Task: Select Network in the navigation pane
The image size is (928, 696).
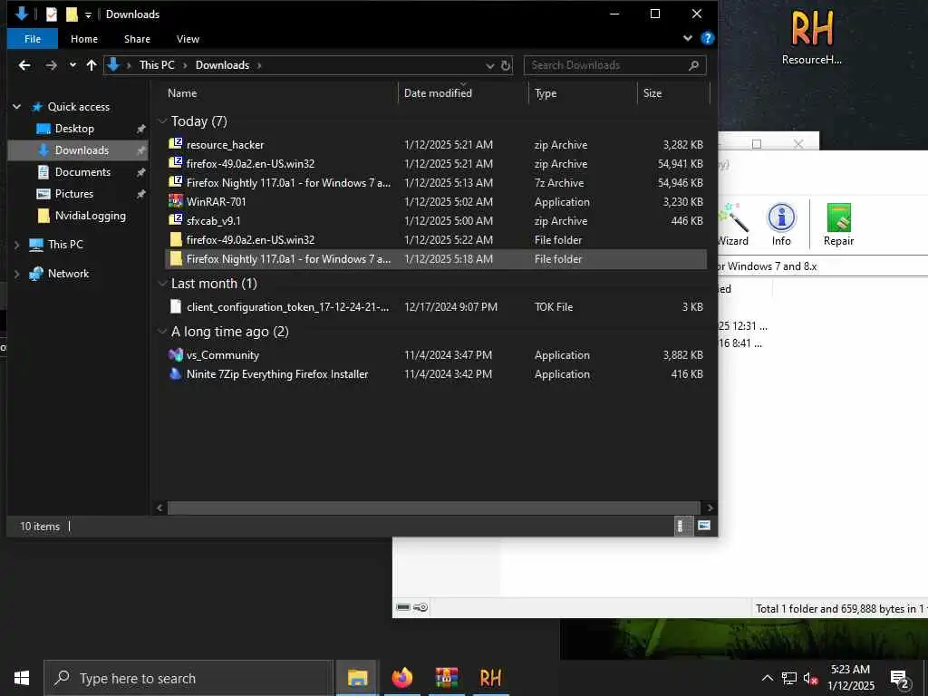Action: (x=68, y=274)
